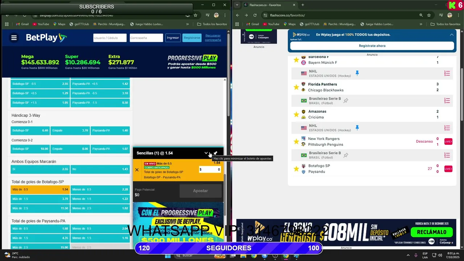The image size is (464, 261).
Task: Remove the Más de 0.5 selection with X
Action: point(137,170)
